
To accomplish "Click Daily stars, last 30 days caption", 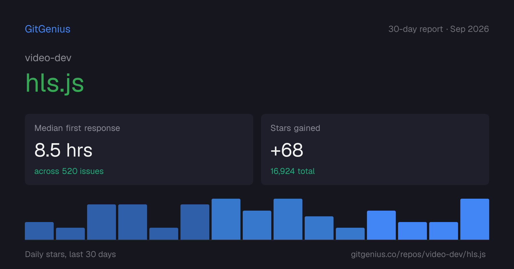I will [70, 254].
